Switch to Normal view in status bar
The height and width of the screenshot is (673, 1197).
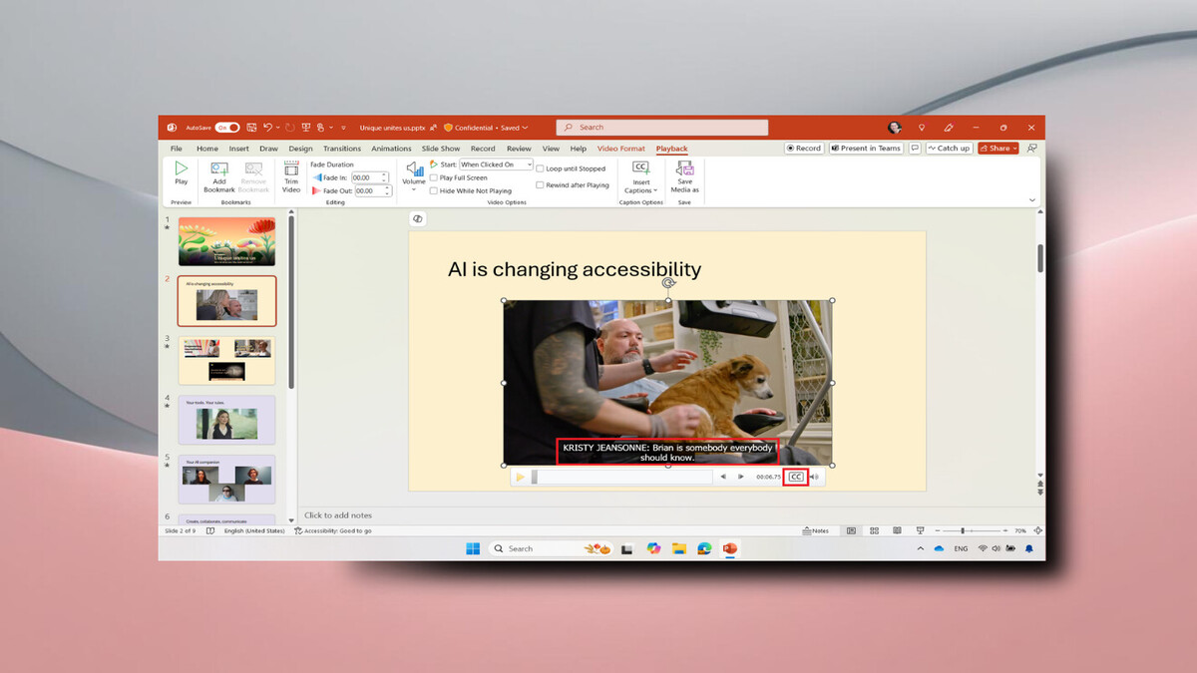(851, 530)
